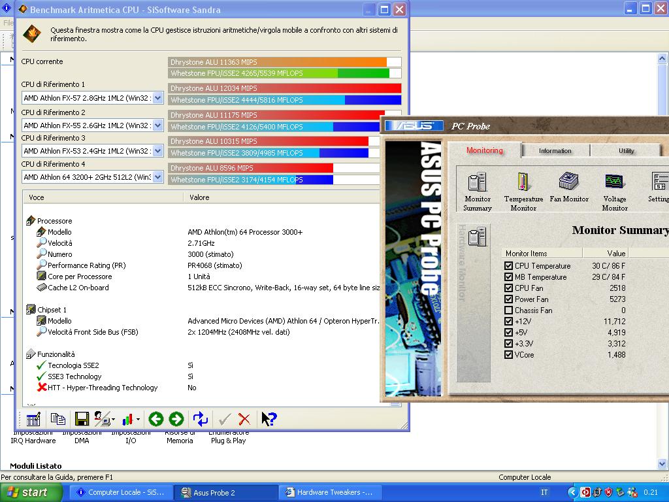The height and width of the screenshot is (502, 669).
Task: Click the Enumeratore Plug & Play item
Action: point(228,437)
